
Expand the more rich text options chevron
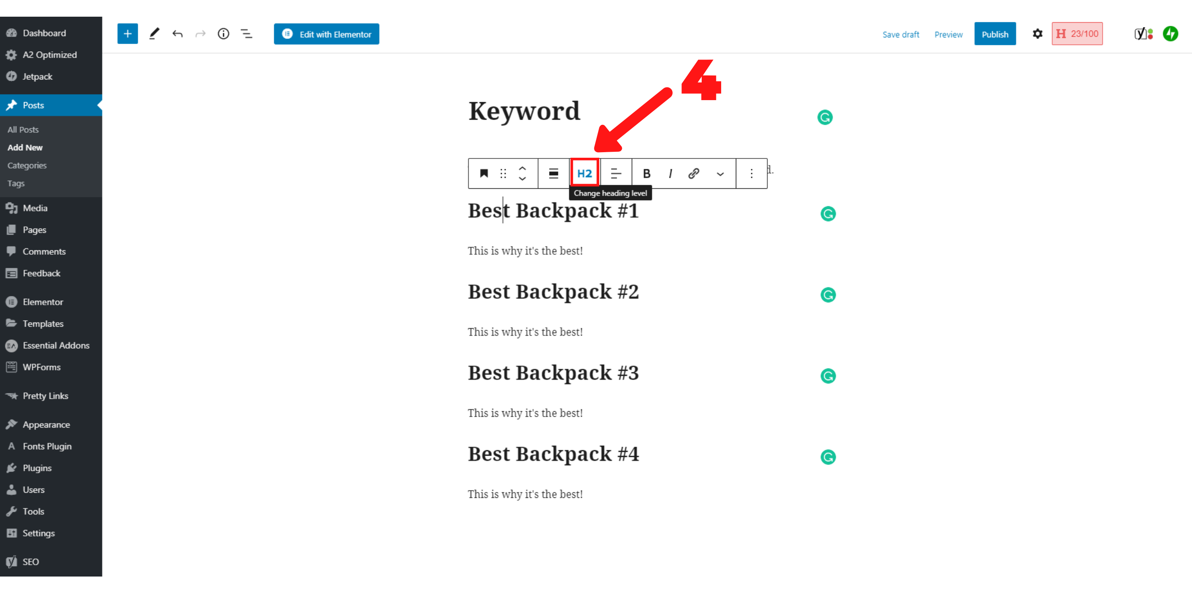(x=720, y=173)
